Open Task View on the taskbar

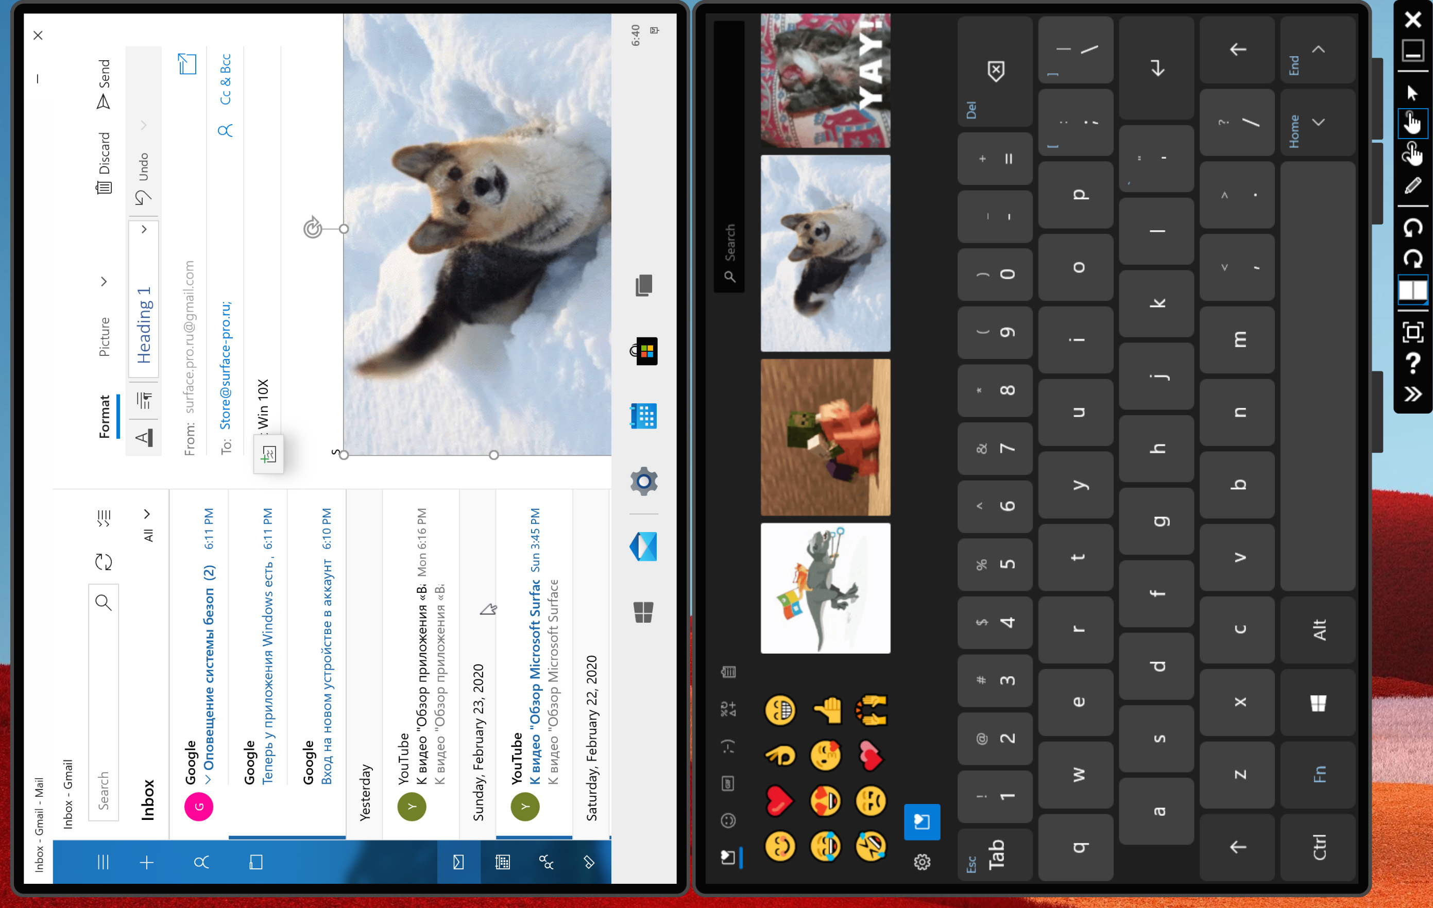[643, 286]
